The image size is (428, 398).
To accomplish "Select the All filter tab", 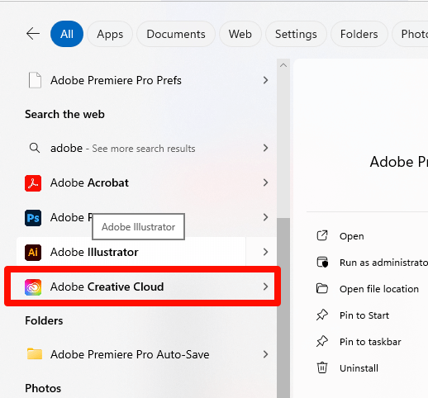I will point(67,34).
